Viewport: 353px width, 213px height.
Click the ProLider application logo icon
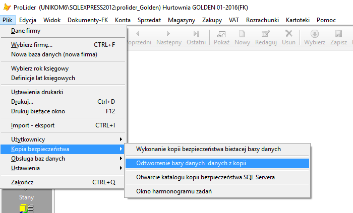[x=7, y=7]
